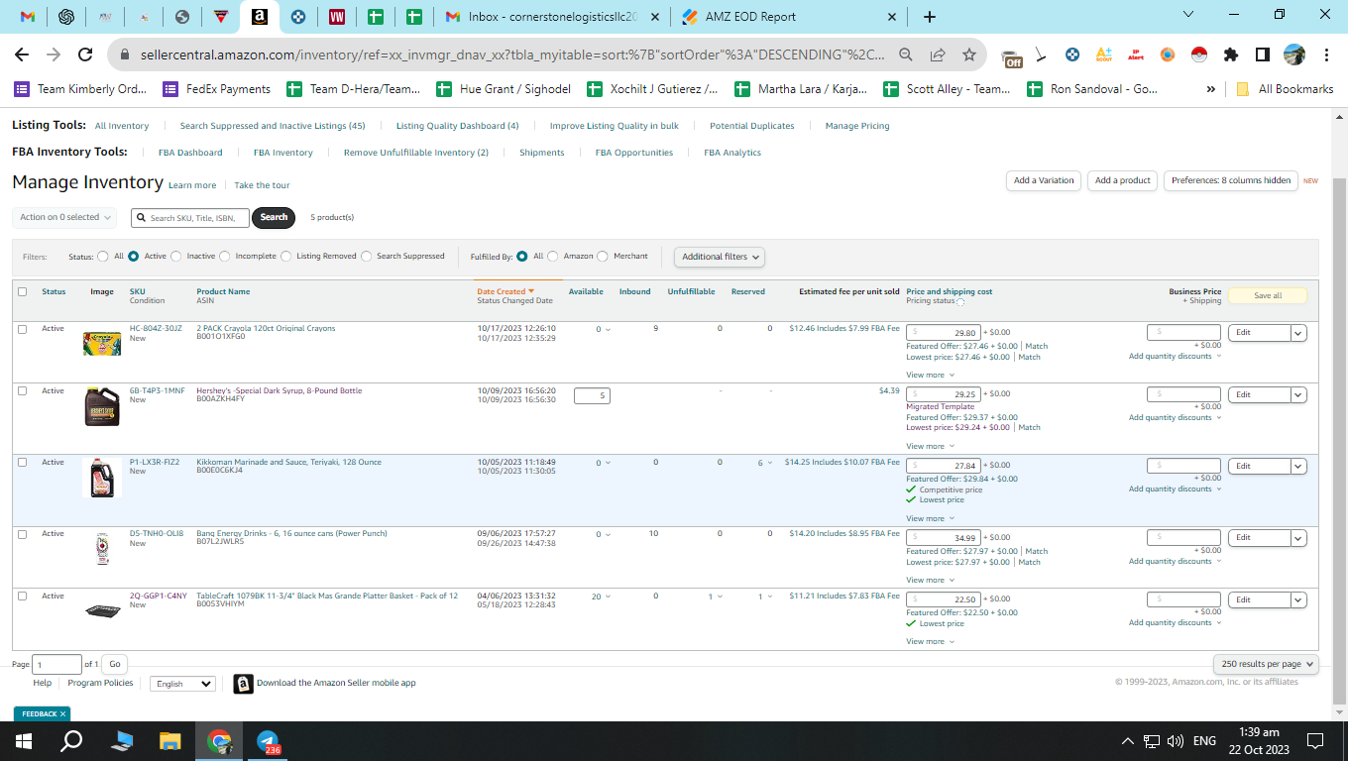Image resolution: width=1348 pixels, height=761 pixels.
Task: Close the AMZ EOD Report tab
Action: [x=892, y=17]
